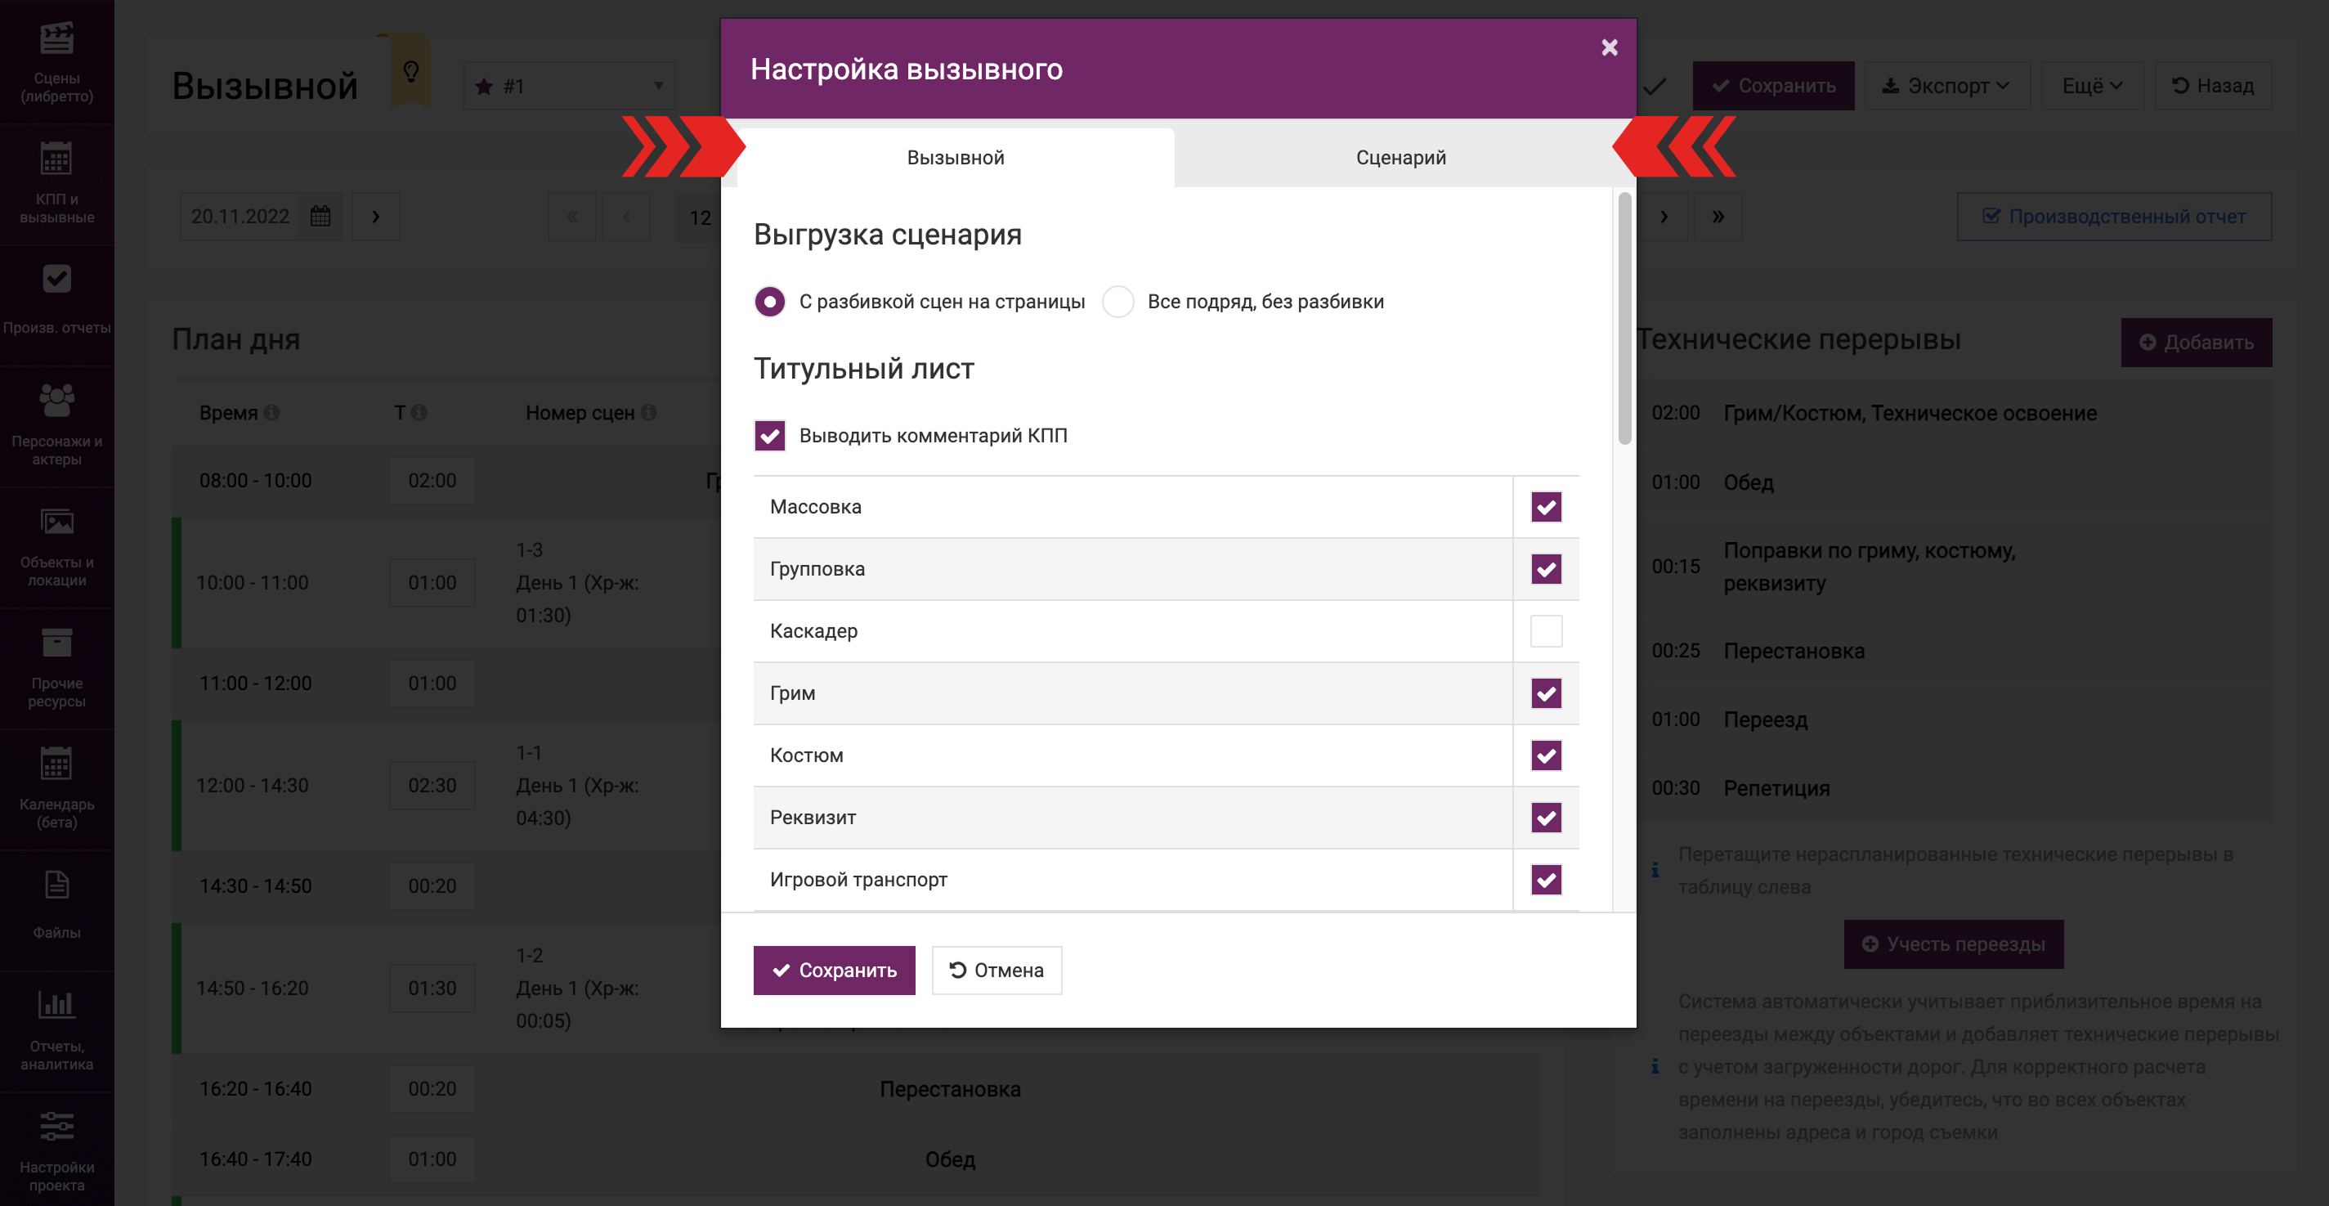Uncheck the Грим checkbox
The width and height of the screenshot is (2329, 1206).
tap(1546, 693)
